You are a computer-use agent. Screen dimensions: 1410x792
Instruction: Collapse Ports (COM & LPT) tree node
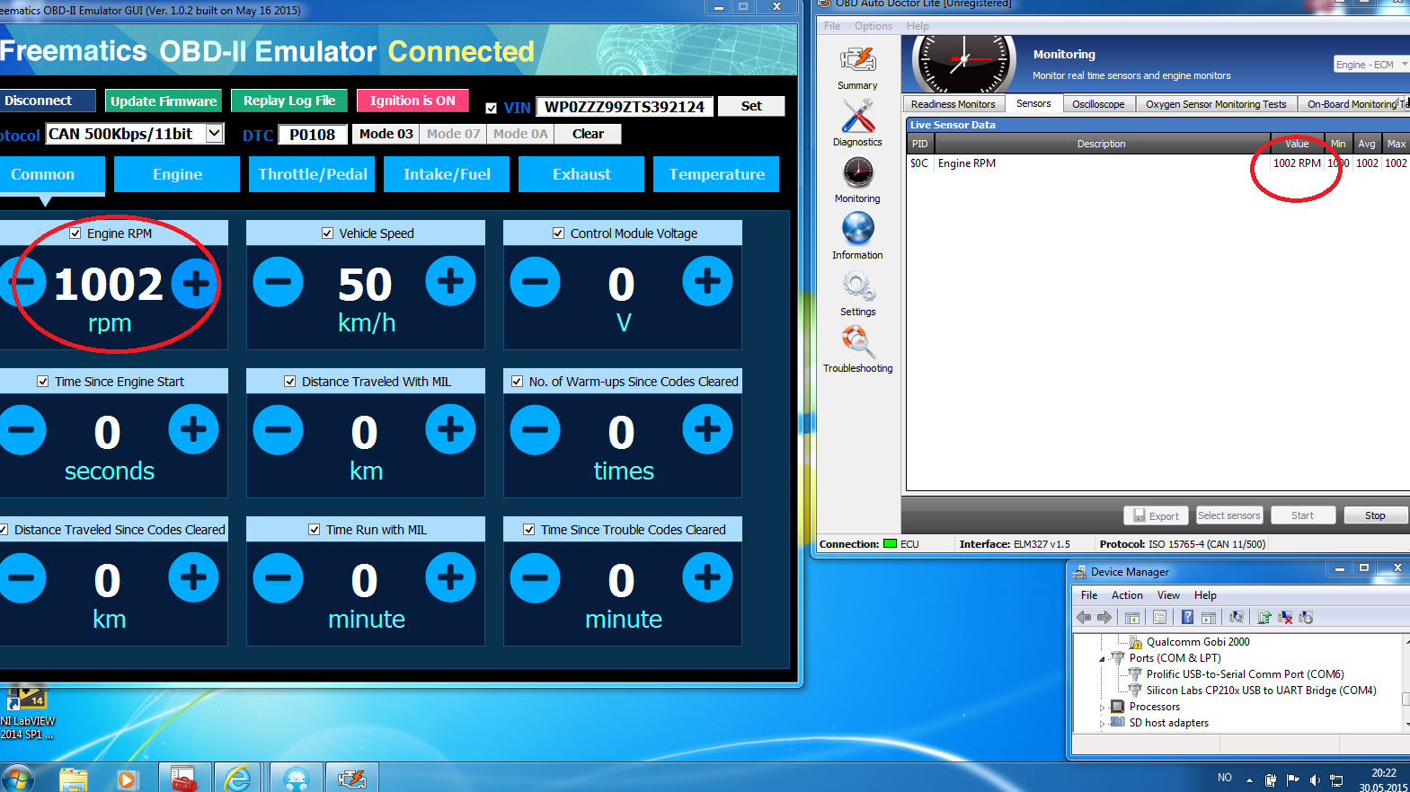(x=1103, y=659)
